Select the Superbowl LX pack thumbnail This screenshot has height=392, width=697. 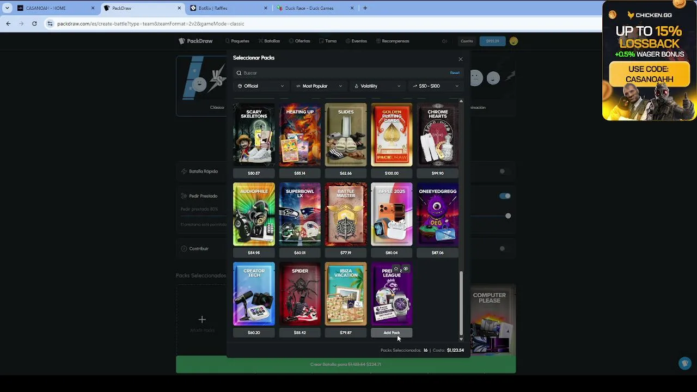click(x=300, y=215)
